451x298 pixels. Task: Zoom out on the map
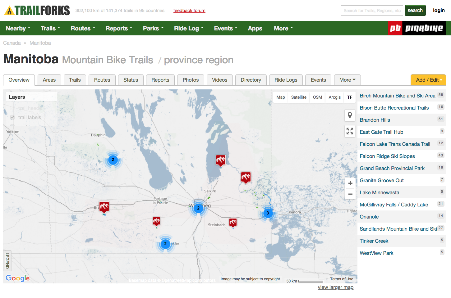coord(350,194)
